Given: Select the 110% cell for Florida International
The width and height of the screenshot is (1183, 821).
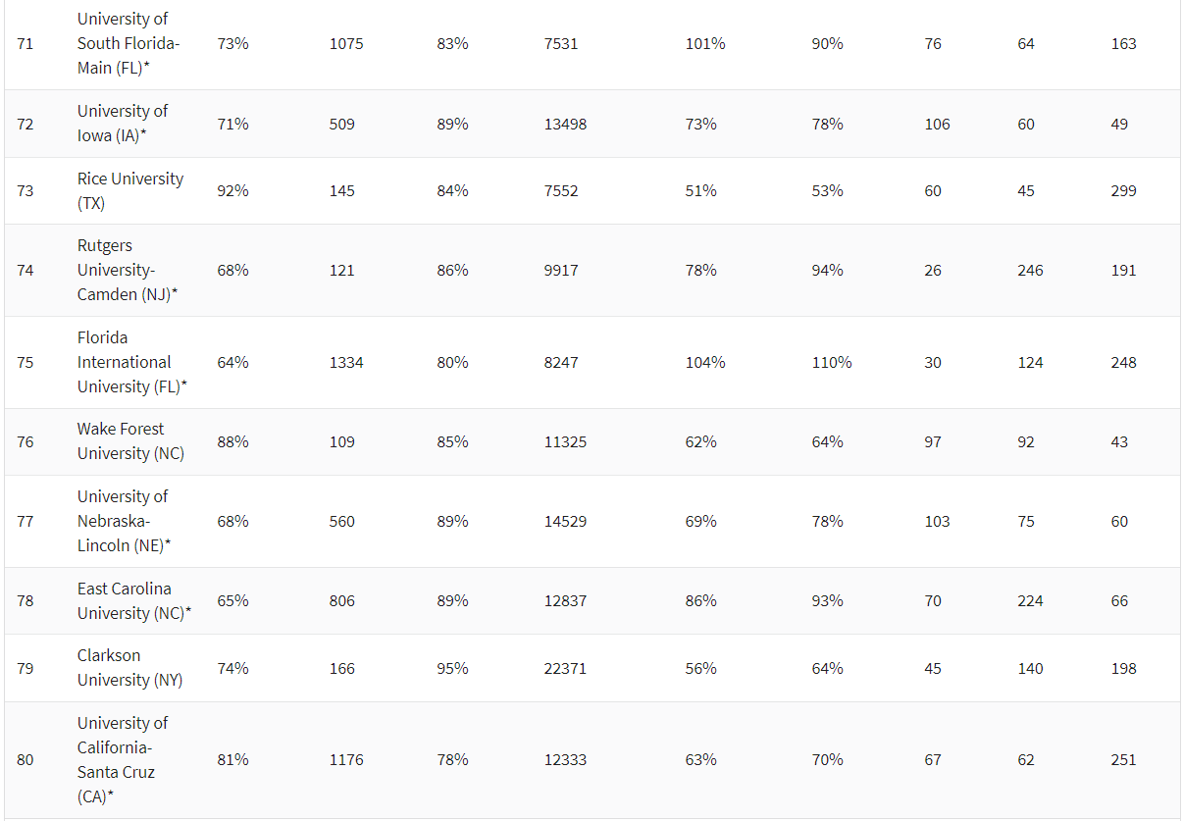Looking at the screenshot, I should point(832,362).
